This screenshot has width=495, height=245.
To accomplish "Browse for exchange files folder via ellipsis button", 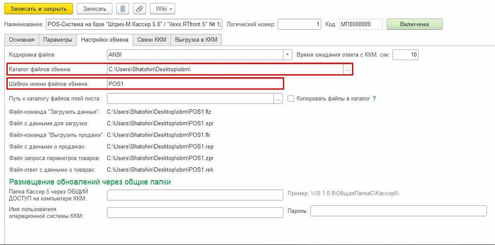I will tap(347, 70).
